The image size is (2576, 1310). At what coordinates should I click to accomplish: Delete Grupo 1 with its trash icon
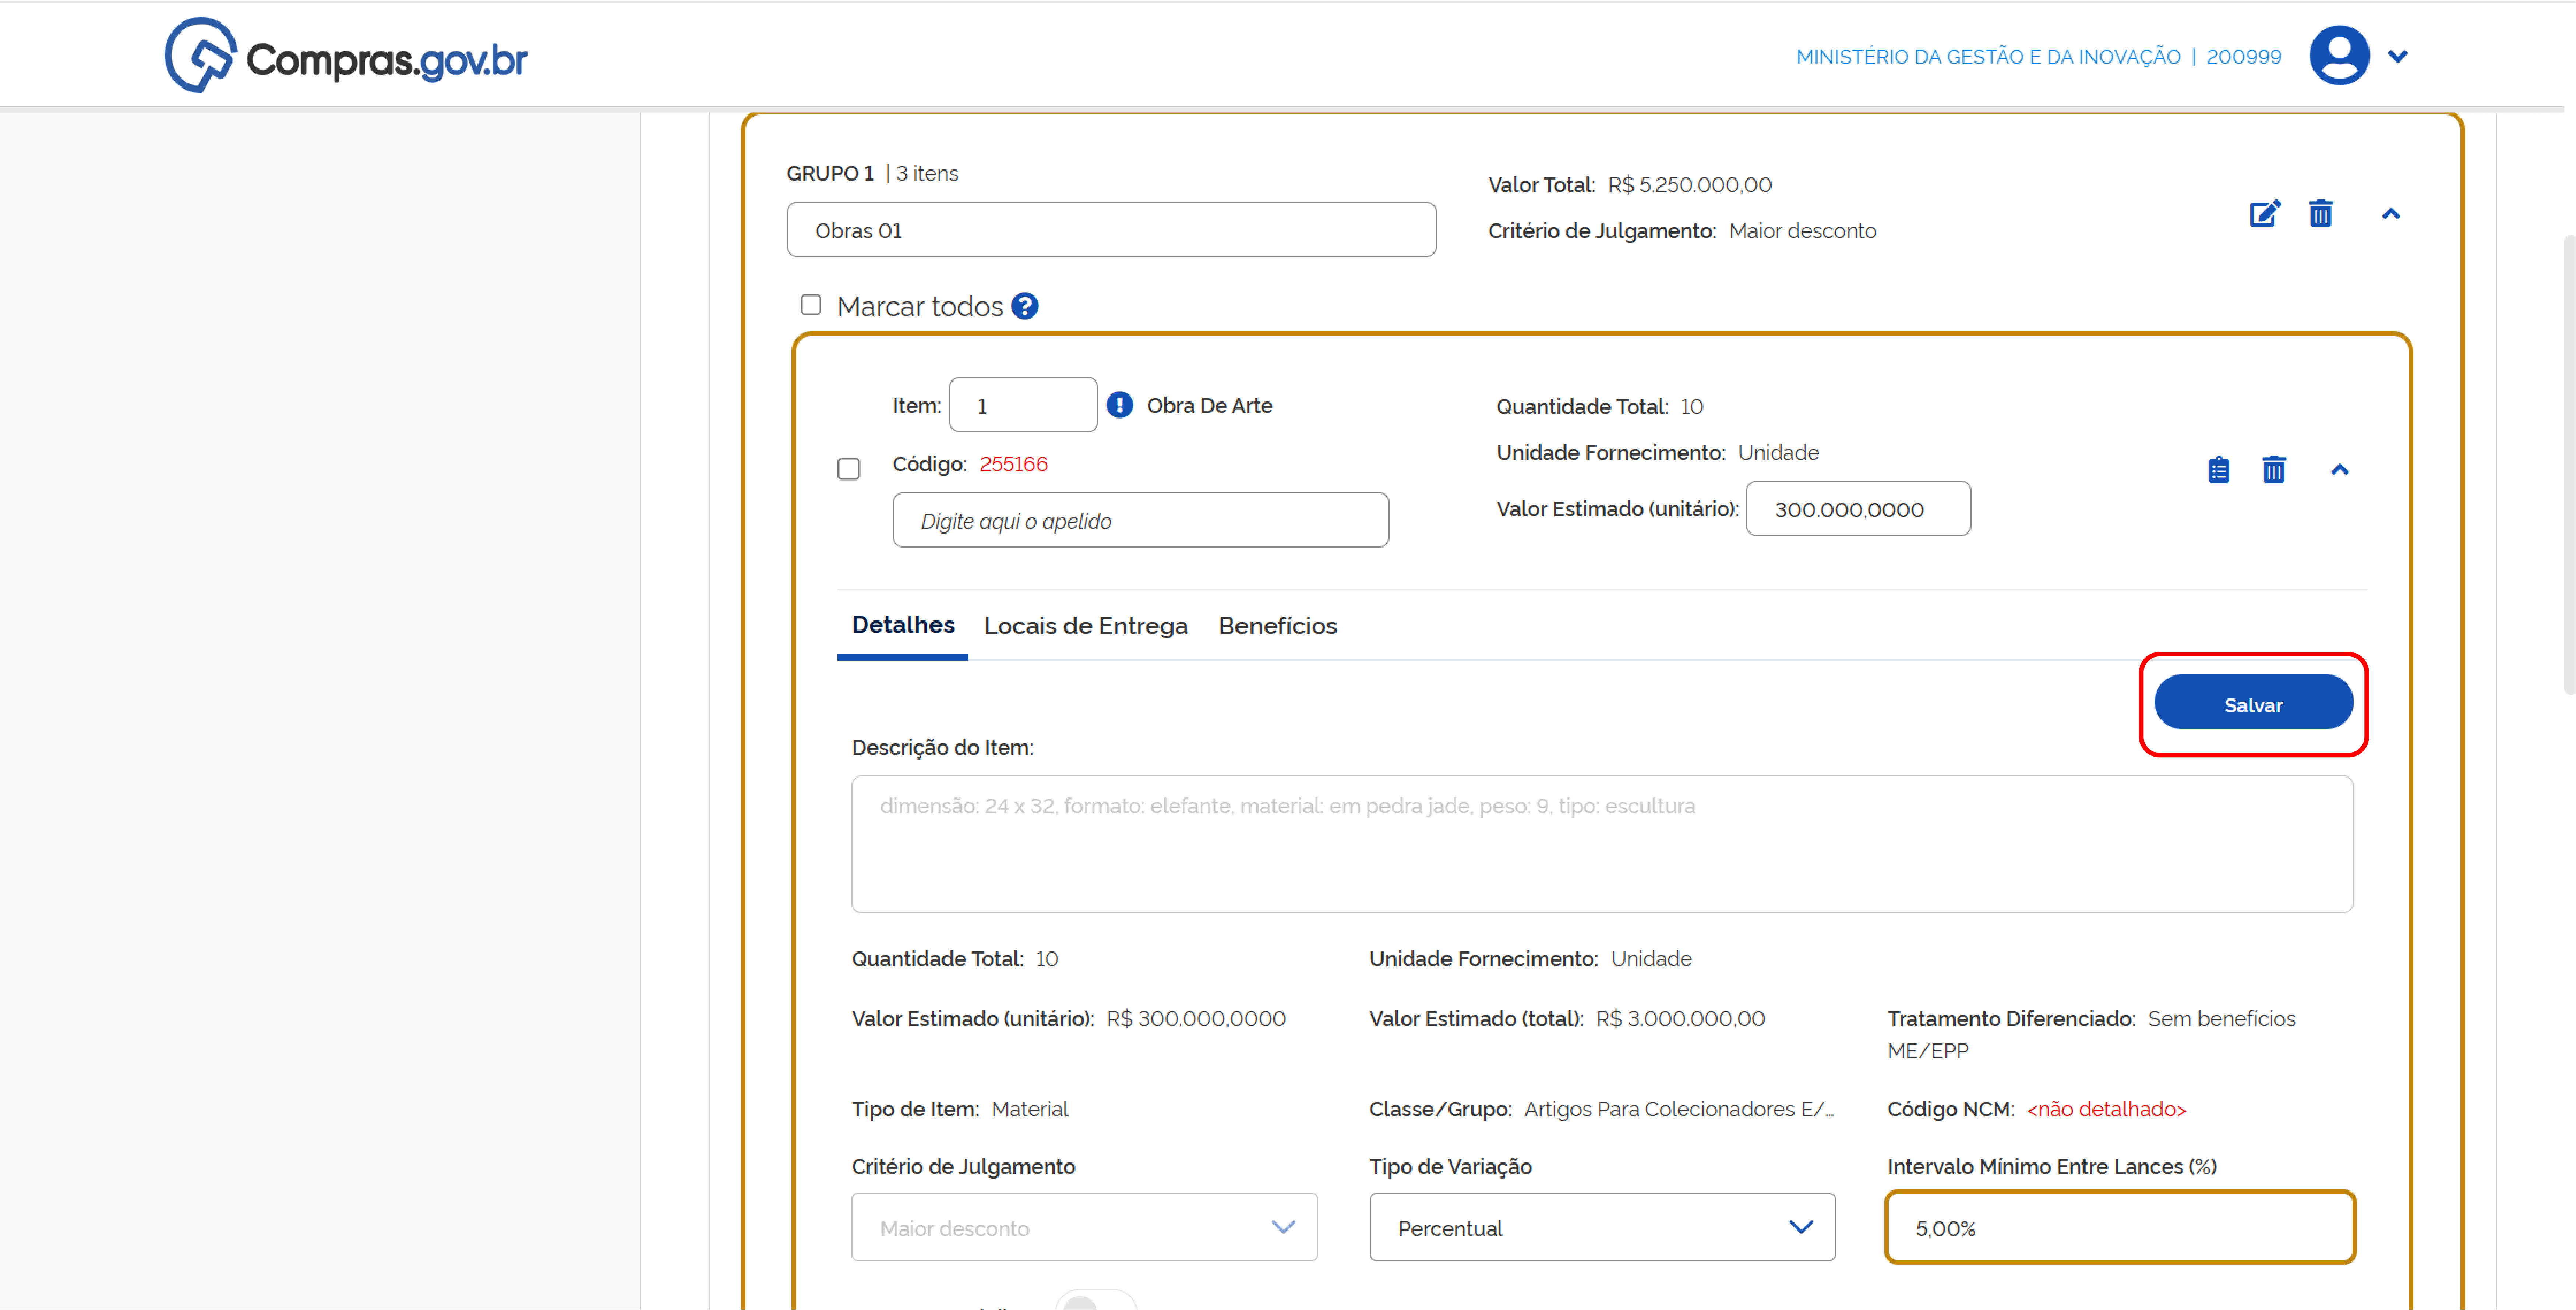[2321, 214]
